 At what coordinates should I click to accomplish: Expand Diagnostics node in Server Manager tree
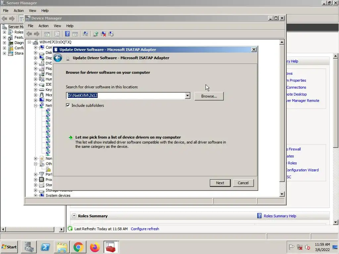[x=4, y=43]
